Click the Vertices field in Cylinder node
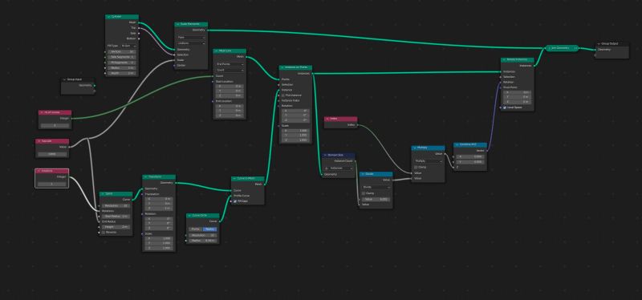Viewport: 642px width, 300px height. (x=122, y=52)
